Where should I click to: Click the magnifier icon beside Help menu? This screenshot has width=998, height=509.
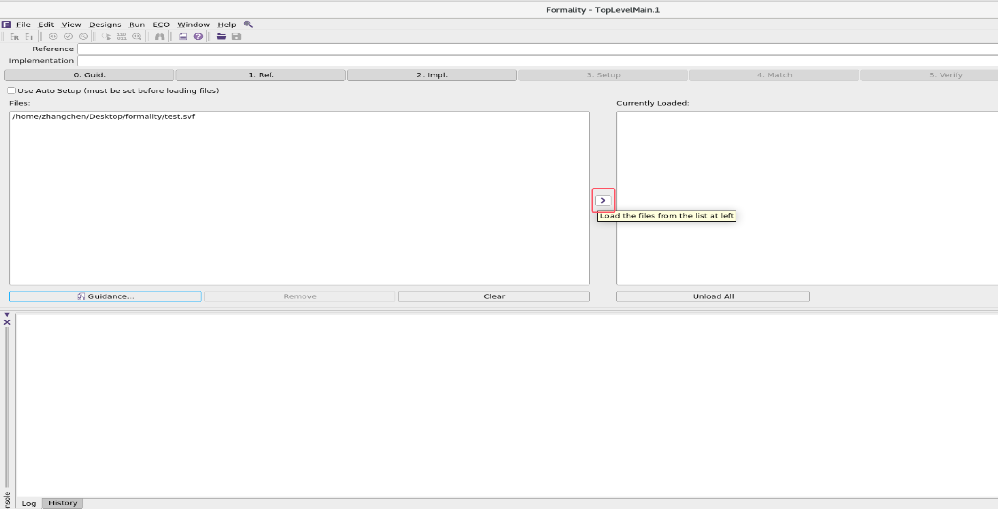point(248,24)
